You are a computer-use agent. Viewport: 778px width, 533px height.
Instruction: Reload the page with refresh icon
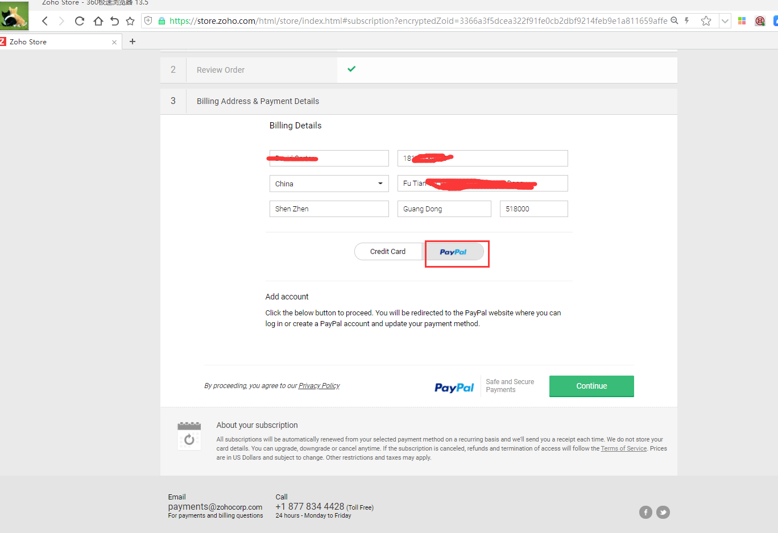tap(80, 21)
